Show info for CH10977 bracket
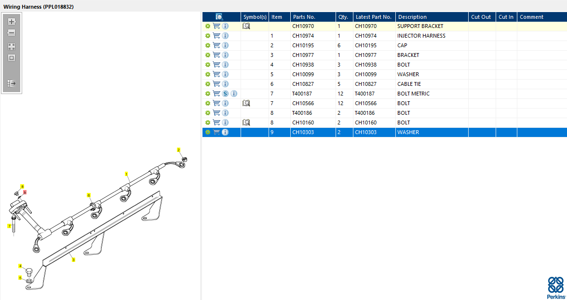This screenshot has width=567, height=300. (225, 55)
